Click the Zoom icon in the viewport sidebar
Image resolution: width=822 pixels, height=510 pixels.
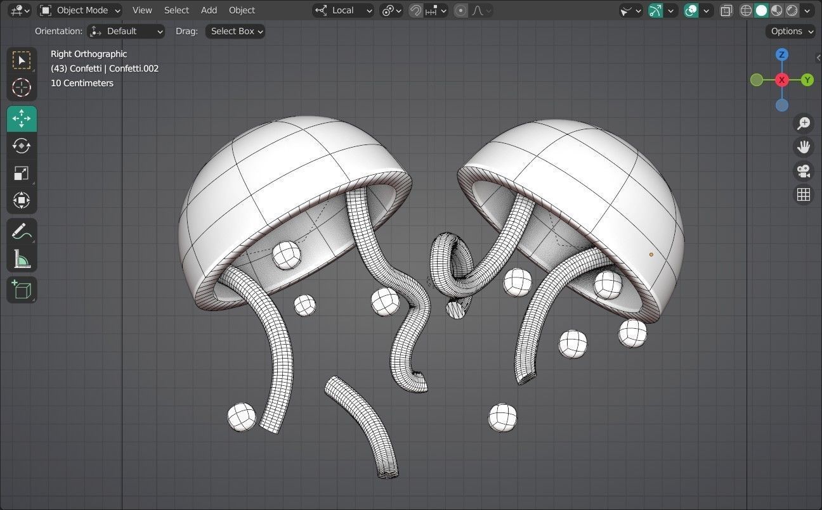tap(804, 123)
